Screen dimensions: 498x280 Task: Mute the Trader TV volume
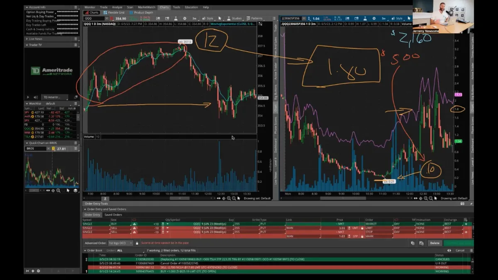(36, 97)
